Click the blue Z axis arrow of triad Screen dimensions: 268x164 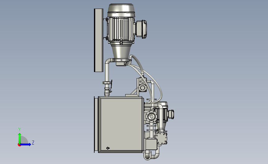(x=25, y=144)
